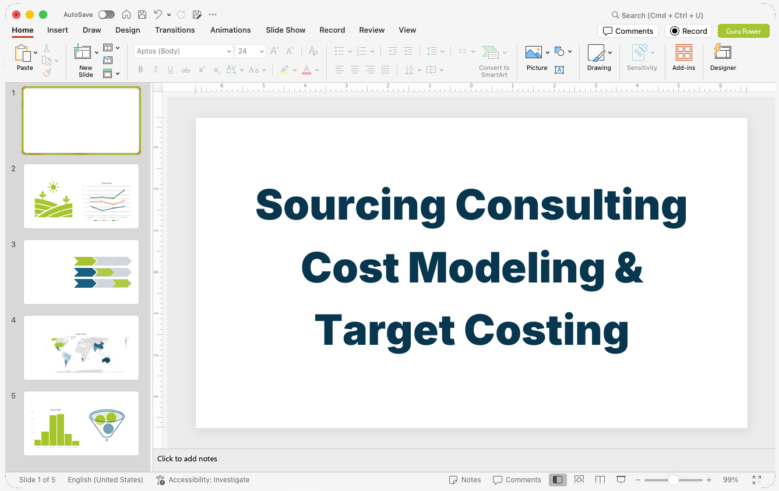Select slide 3 thumbnail with chevron arrows
This screenshot has height=491, width=779.
pos(81,272)
